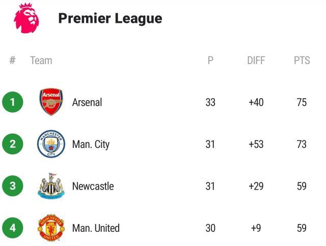Image resolution: width=326 pixels, height=246 pixels.
Task: Click the Manchester City club crest
Action: 51,144
